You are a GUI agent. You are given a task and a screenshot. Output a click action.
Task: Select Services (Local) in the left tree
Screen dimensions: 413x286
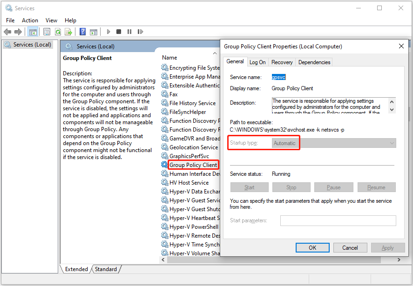pyautogui.click(x=28, y=45)
